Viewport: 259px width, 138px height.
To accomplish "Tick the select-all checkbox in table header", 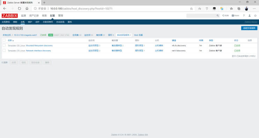I will pyautogui.click(x=4, y=40).
